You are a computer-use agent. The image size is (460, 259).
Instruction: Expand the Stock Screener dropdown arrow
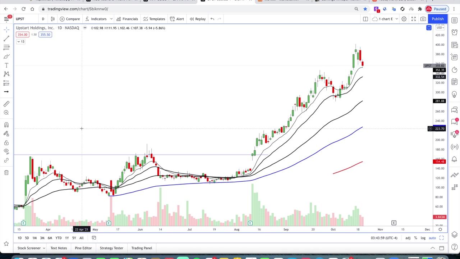coord(44,248)
